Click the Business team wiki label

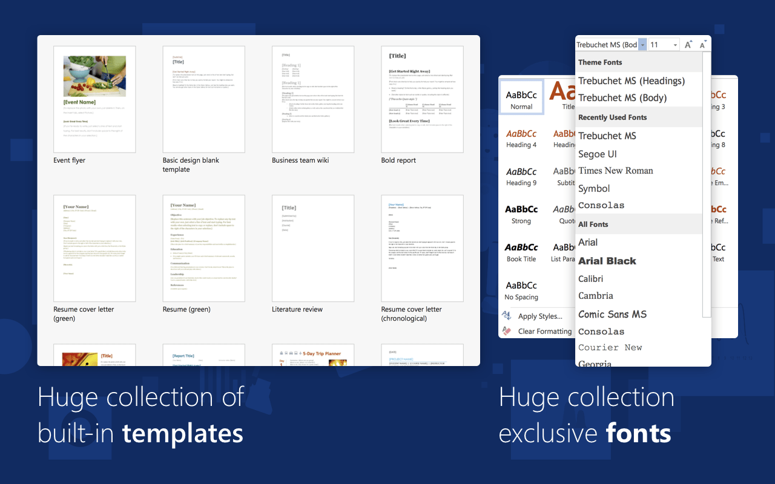[x=300, y=160]
